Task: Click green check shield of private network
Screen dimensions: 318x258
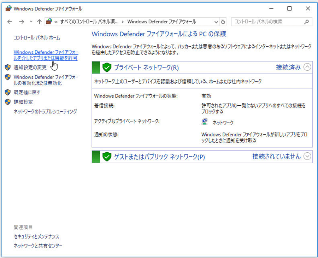Action: [107, 68]
